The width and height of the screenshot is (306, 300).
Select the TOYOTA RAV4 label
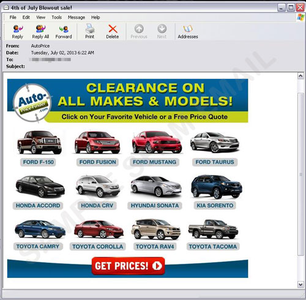tap(155, 247)
